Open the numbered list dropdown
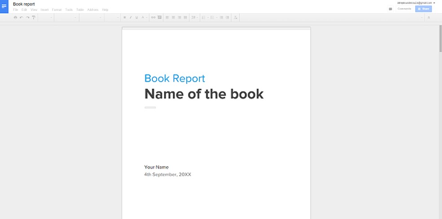This screenshot has width=442, height=219. [x=204, y=18]
